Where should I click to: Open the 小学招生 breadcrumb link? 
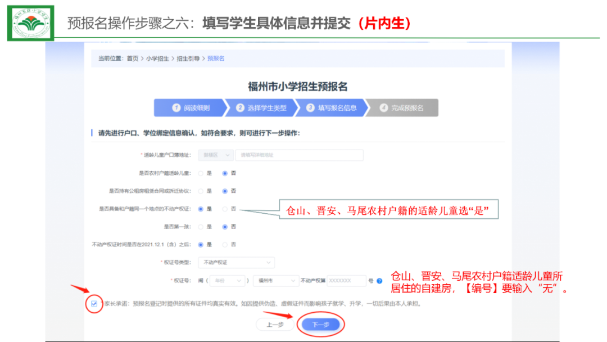point(157,58)
